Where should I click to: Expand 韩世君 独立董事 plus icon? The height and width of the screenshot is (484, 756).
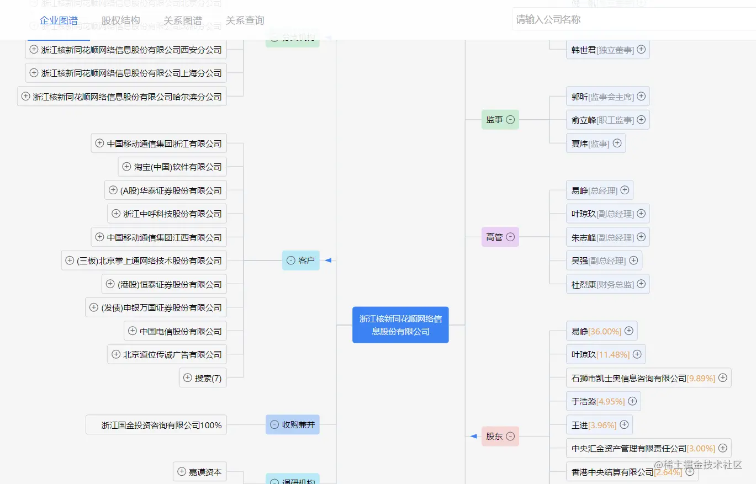pyautogui.click(x=641, y=49)
